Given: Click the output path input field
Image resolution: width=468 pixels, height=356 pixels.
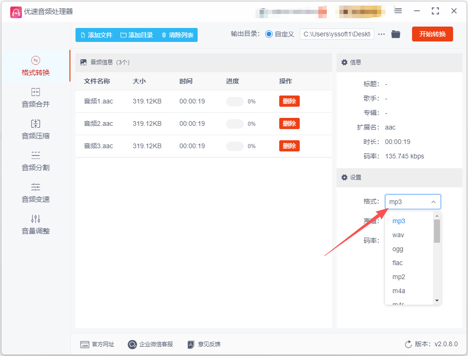Looking at the screenshot, I should coord(337,34).
